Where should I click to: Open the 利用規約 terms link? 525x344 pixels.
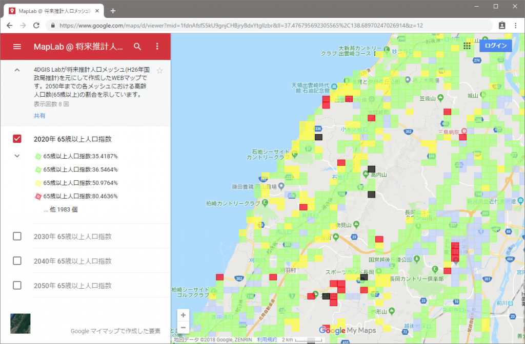click(x=267, y=340)
